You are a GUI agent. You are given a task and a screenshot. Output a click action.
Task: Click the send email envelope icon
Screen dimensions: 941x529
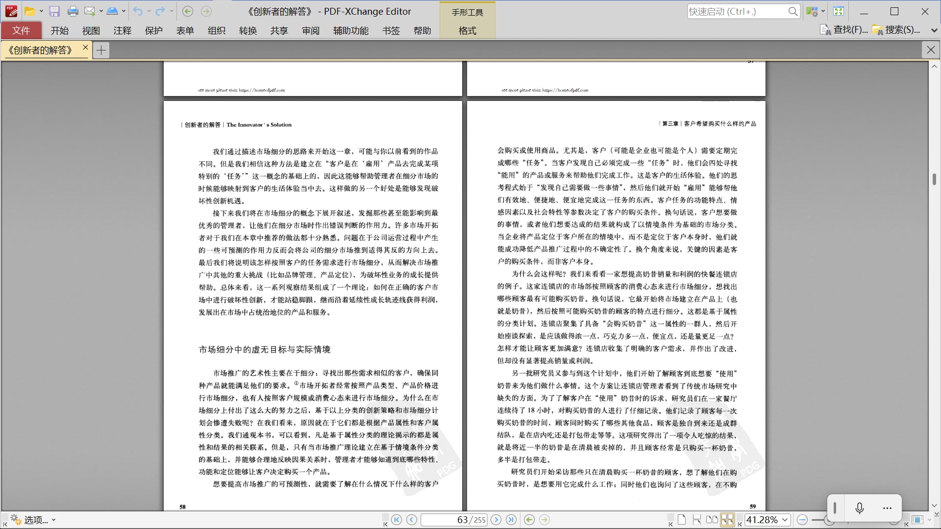click(x=89, y=11)
